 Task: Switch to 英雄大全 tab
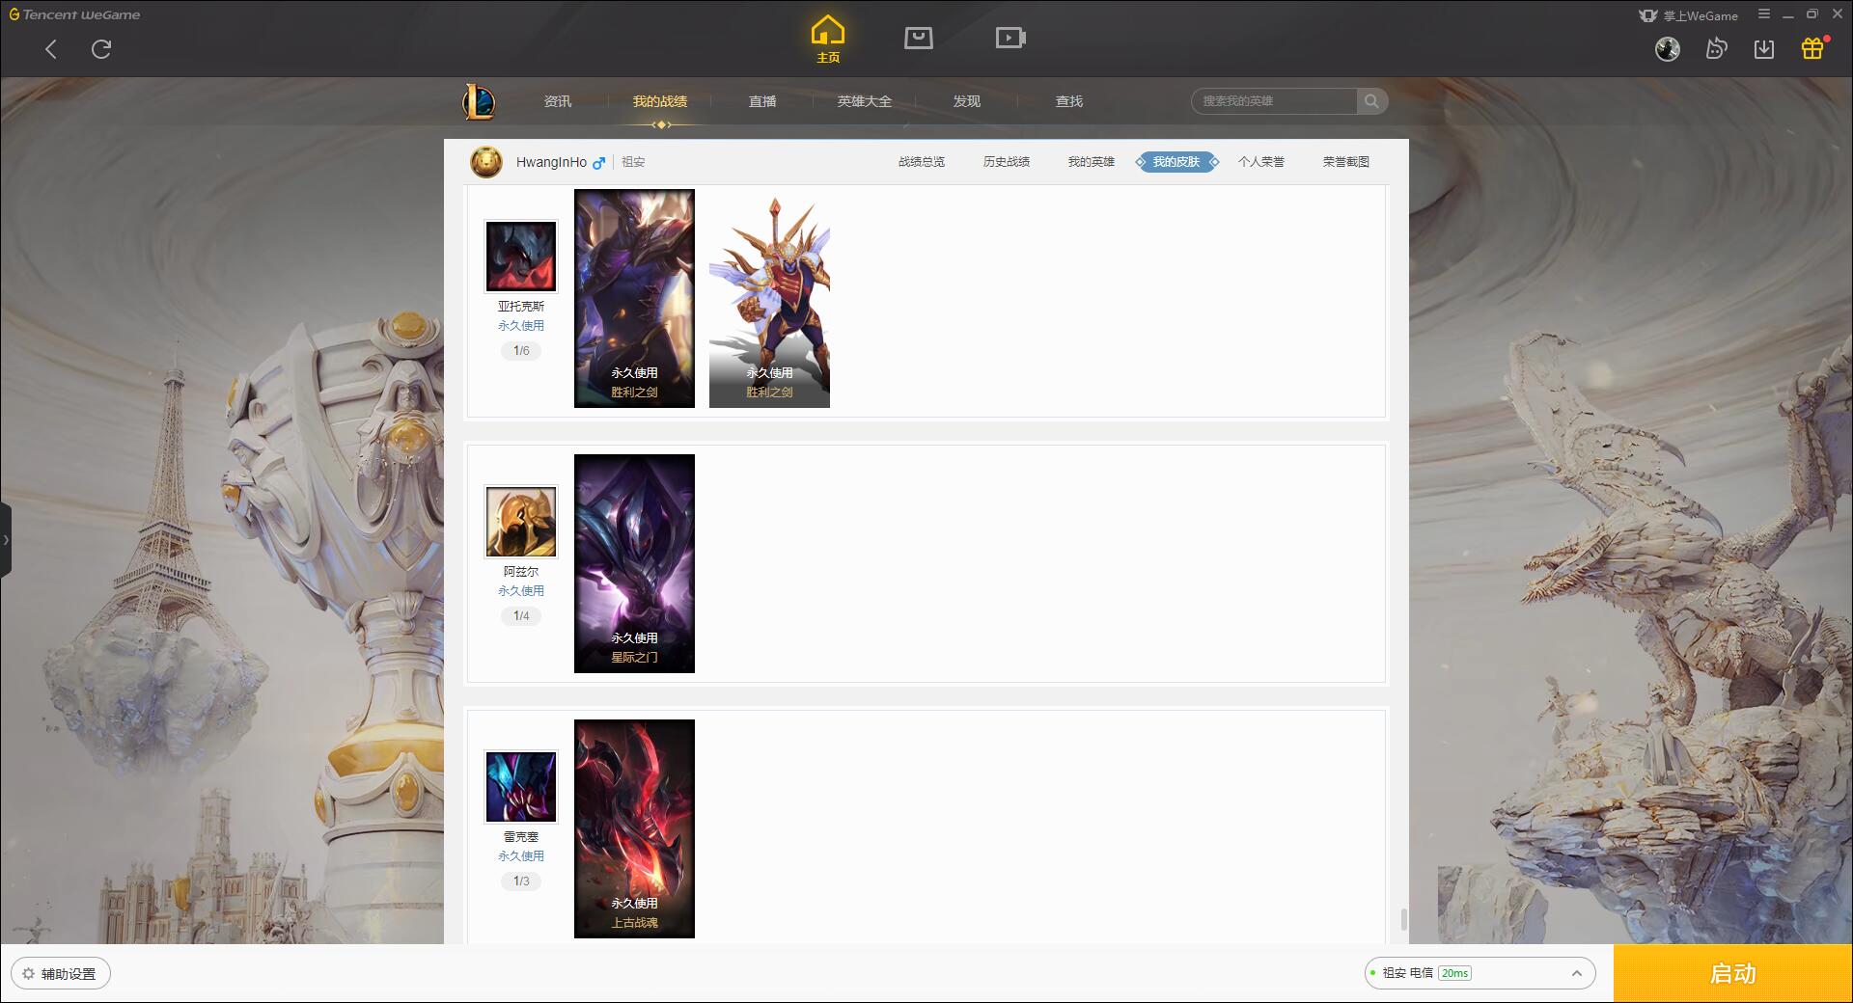tap(865, 101)
